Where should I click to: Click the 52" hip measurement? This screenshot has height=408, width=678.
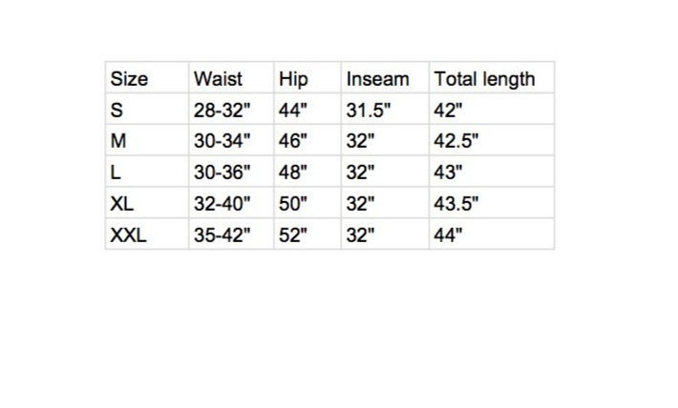tap(292, 235)
